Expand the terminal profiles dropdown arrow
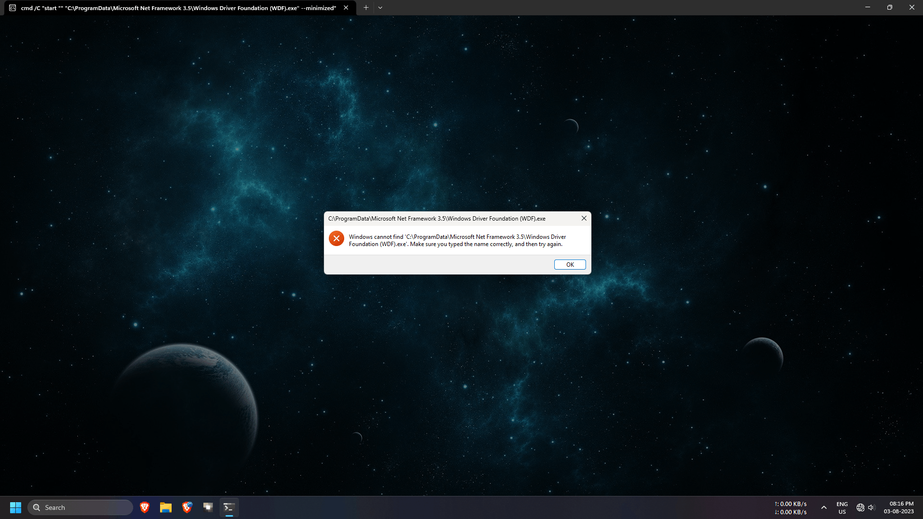923x519 pixels. (380, 8)
